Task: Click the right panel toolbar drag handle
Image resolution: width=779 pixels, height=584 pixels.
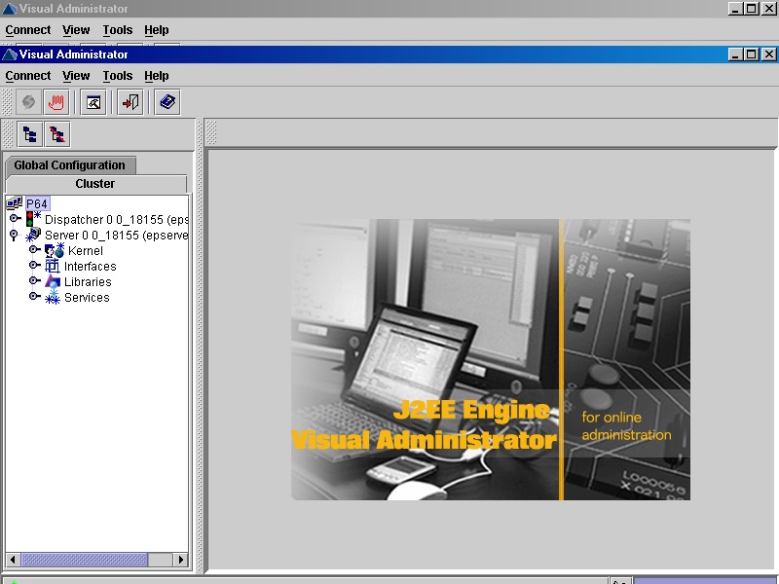Action: pos(211,133)
